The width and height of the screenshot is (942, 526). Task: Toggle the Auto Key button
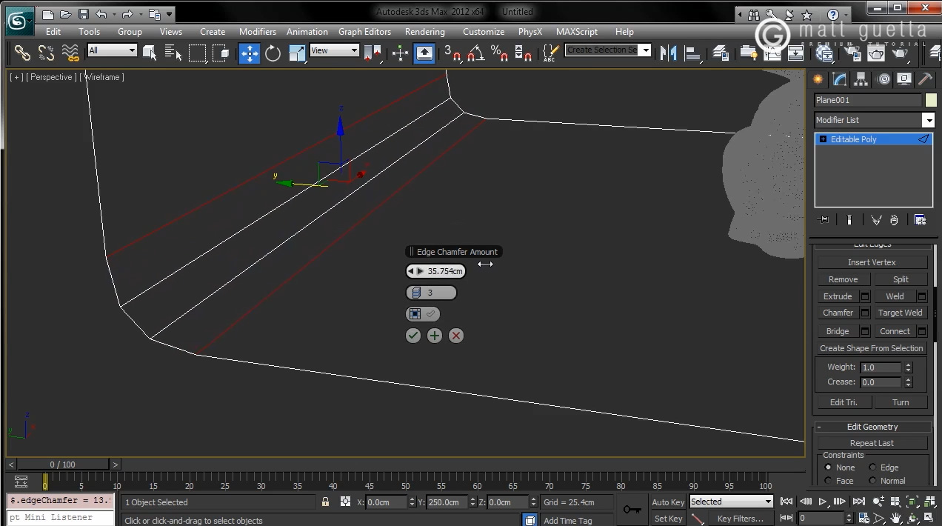click(668, 502)
